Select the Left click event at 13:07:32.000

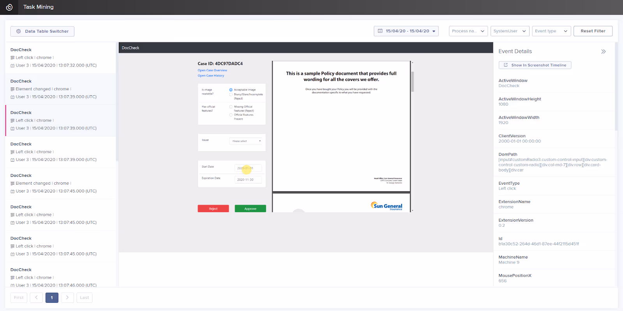pyautogui.click(x=60, y=58)
